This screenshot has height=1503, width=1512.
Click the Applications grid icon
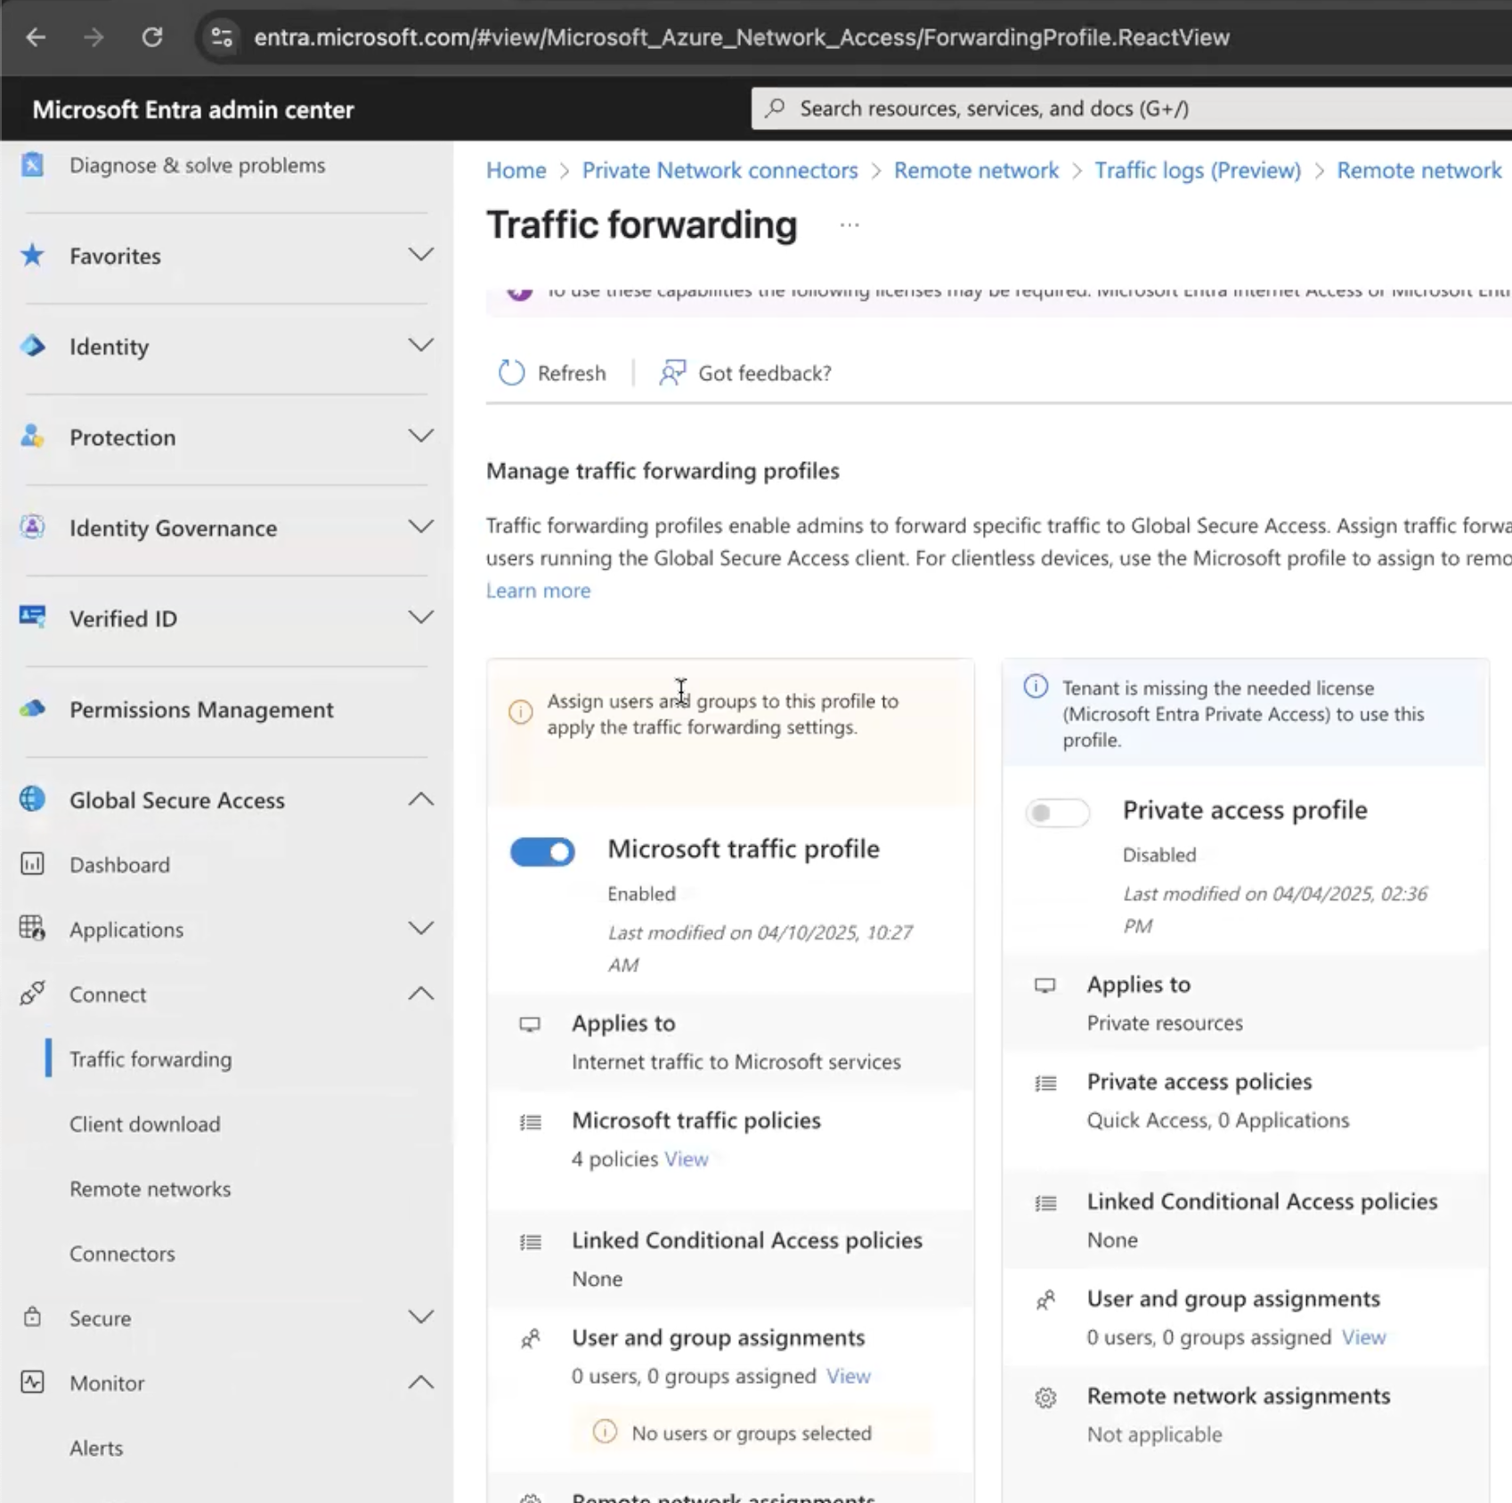pyautogui.click(x=33, y=929)
